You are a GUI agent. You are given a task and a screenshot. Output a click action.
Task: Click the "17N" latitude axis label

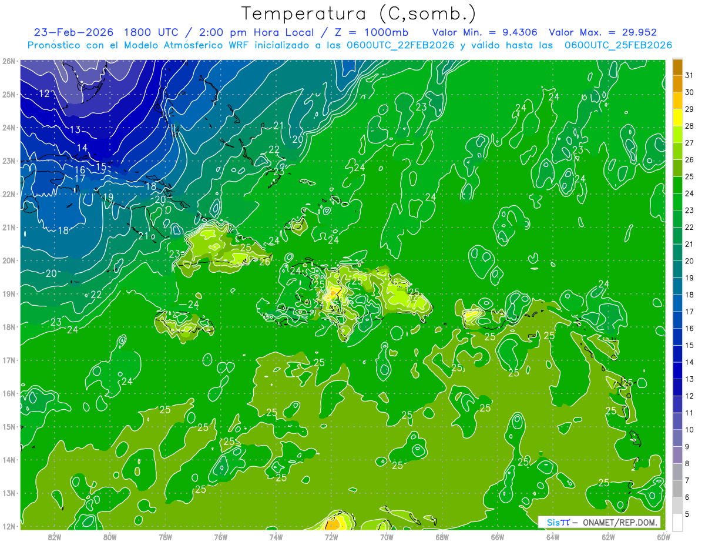pyautogui.click(x=9, y=360)
